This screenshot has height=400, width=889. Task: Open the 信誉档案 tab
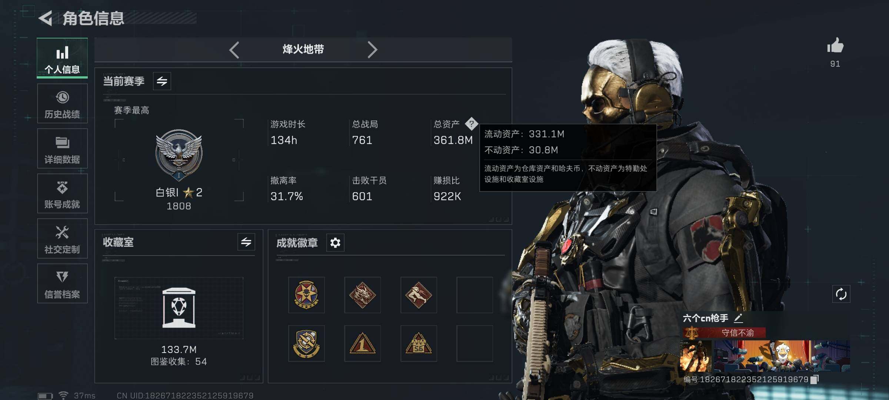62,283
